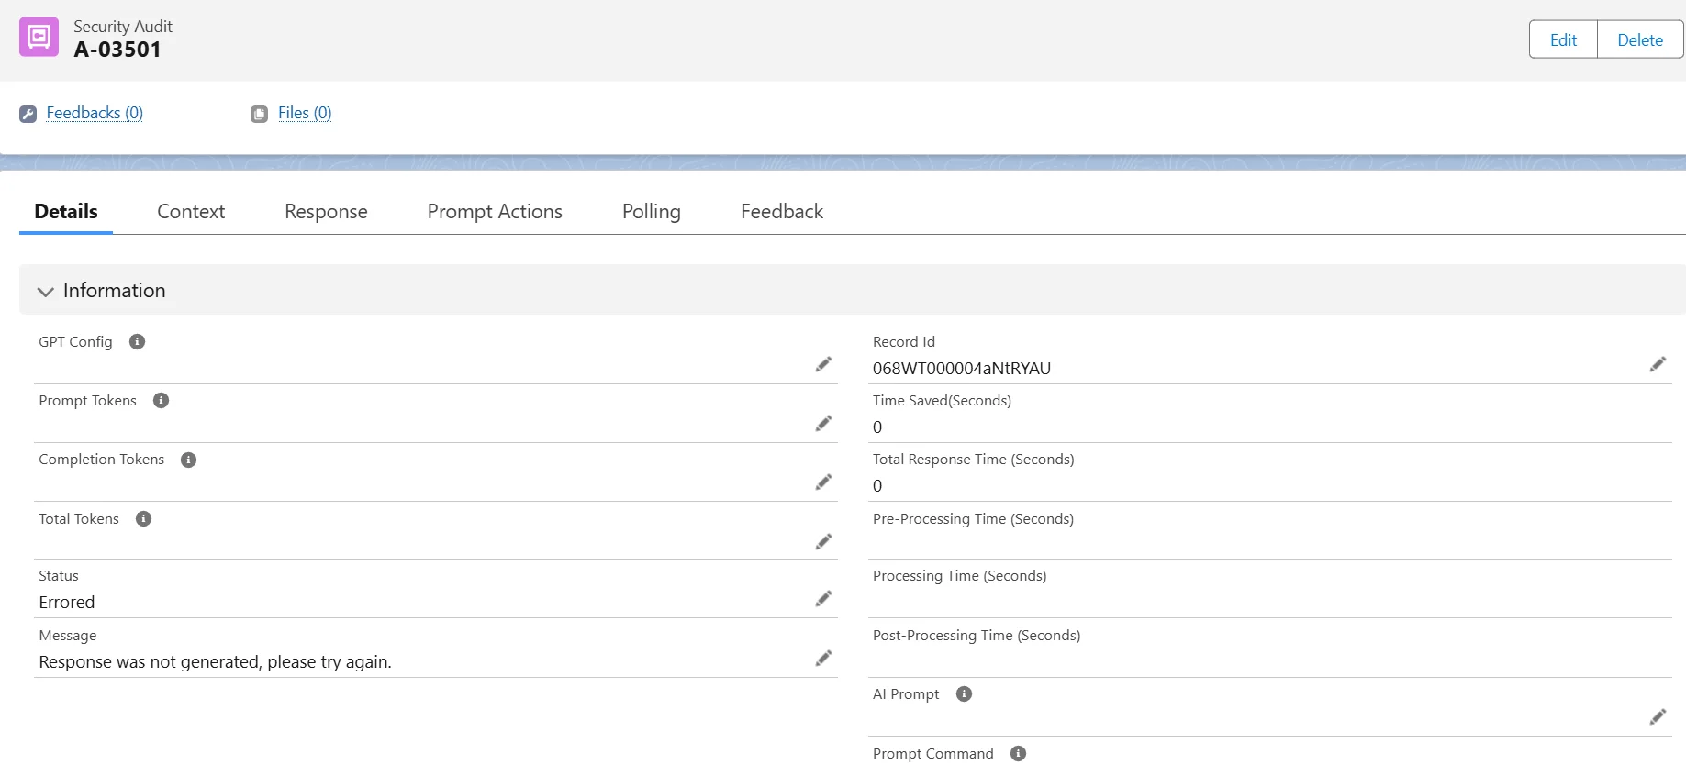The height and width of the screenshot is (765, 1686).
Task: Open the Feedbacks (0) related list link
Action: (95, 113)
